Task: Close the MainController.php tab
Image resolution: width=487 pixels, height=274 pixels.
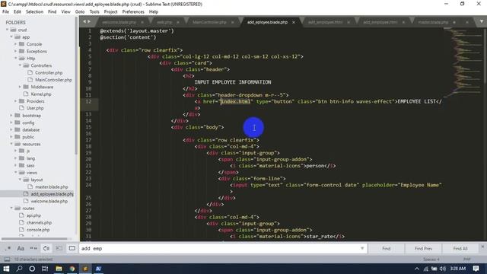Action: point(233,22)
